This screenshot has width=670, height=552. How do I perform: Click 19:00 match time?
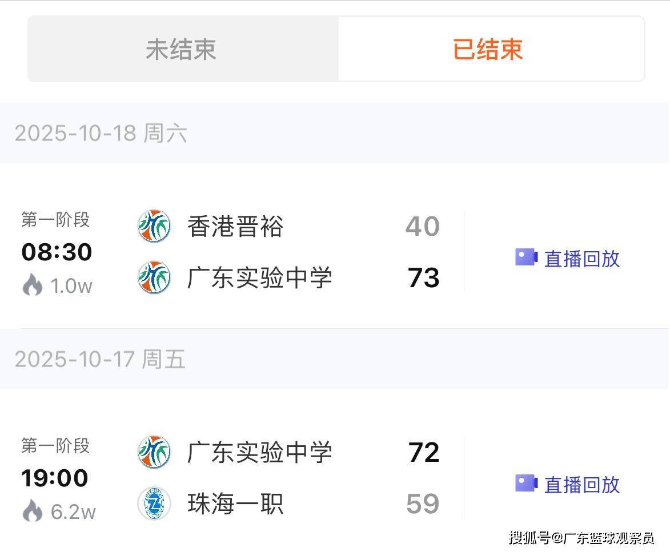[x=55, y=478]
